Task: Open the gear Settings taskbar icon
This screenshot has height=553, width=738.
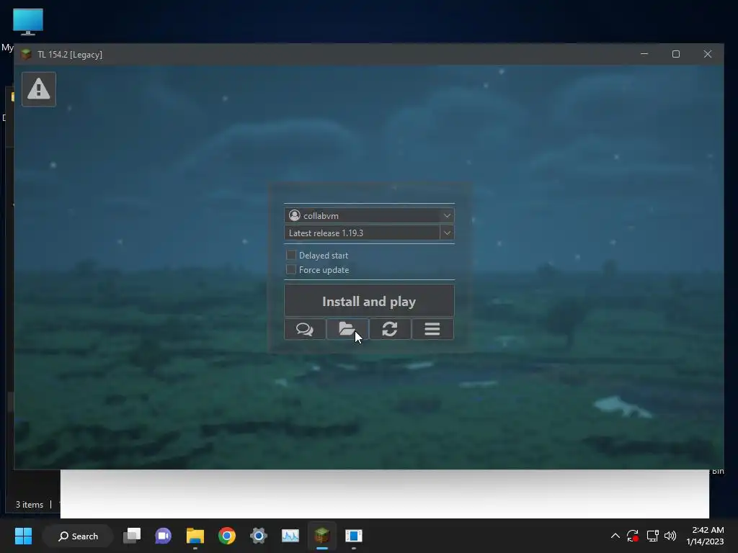Action: pos(259,536)
